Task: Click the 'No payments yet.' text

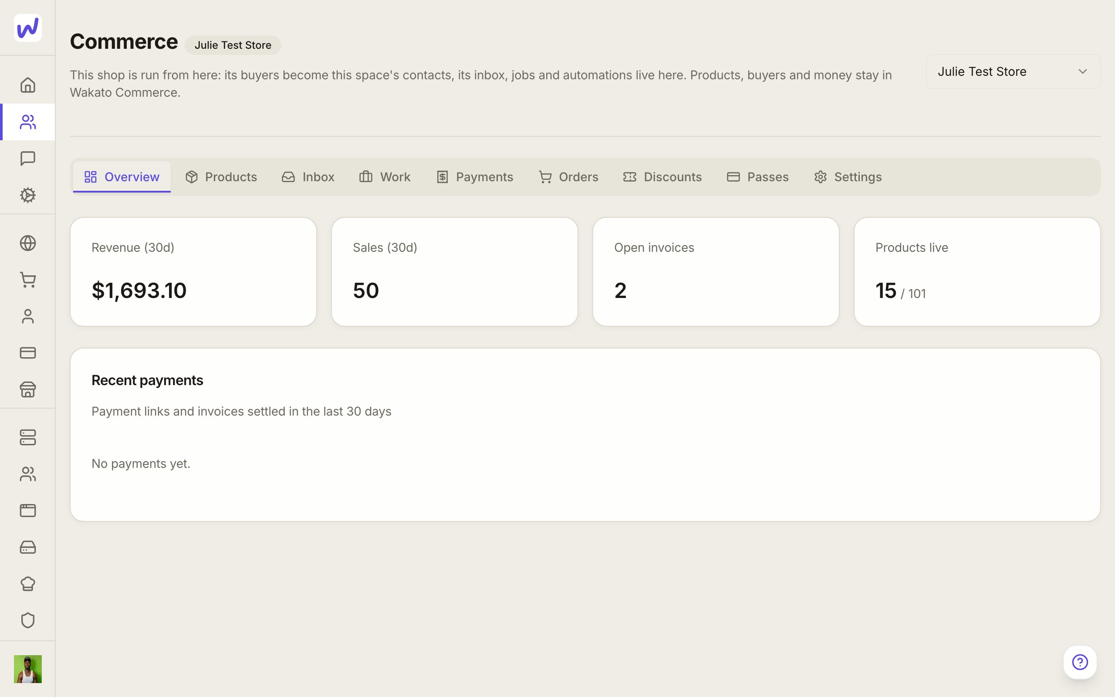Action: (x=141, y=464)
